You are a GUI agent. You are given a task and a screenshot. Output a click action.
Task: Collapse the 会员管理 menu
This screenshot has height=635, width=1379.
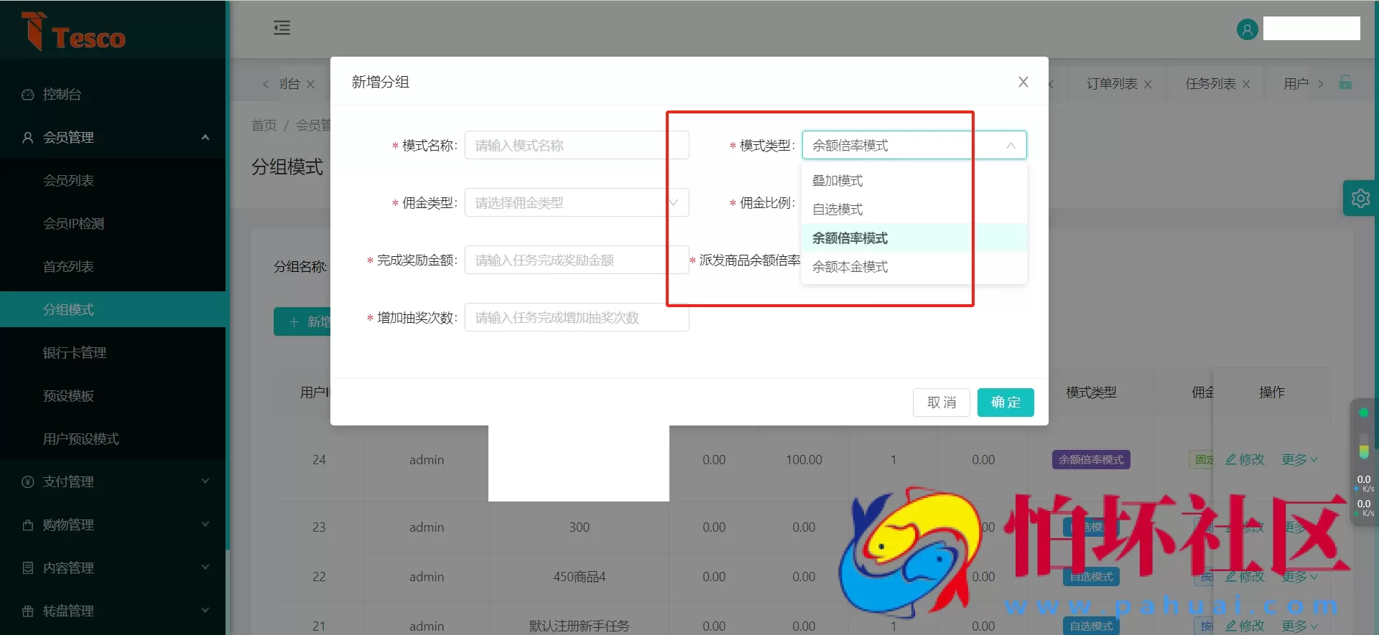pyautogui.click(x=113, y=137)
